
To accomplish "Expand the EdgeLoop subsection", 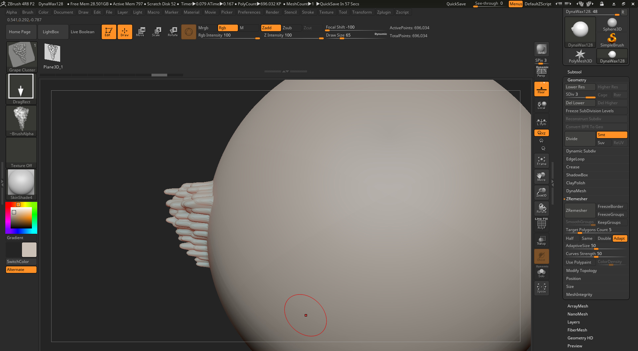I will 575,159.
